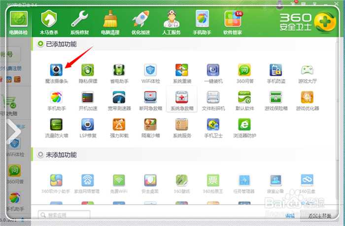Open 360问答 in added functions grid
The width and height of the screenshot is (345, 226).
[244, 74]
